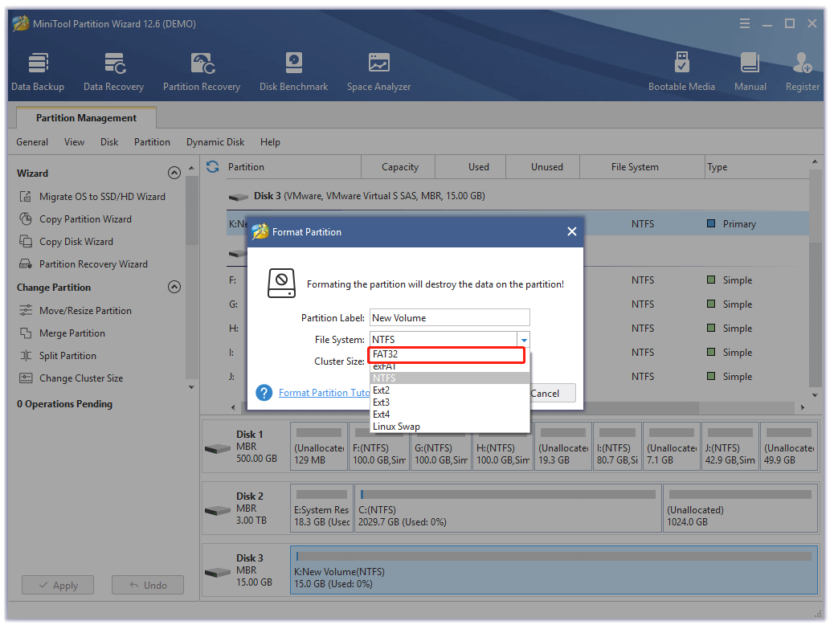Image resolution: width=834 pixels, height=629 pixels.
Task: Click the Disk 2 drive icon in the disk map
Action: click(218, 510)
